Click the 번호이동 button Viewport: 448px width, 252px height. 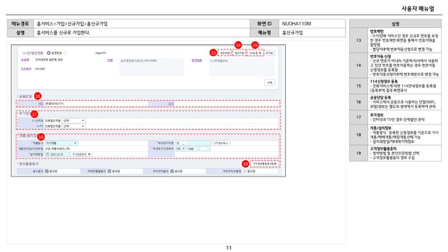240,53
